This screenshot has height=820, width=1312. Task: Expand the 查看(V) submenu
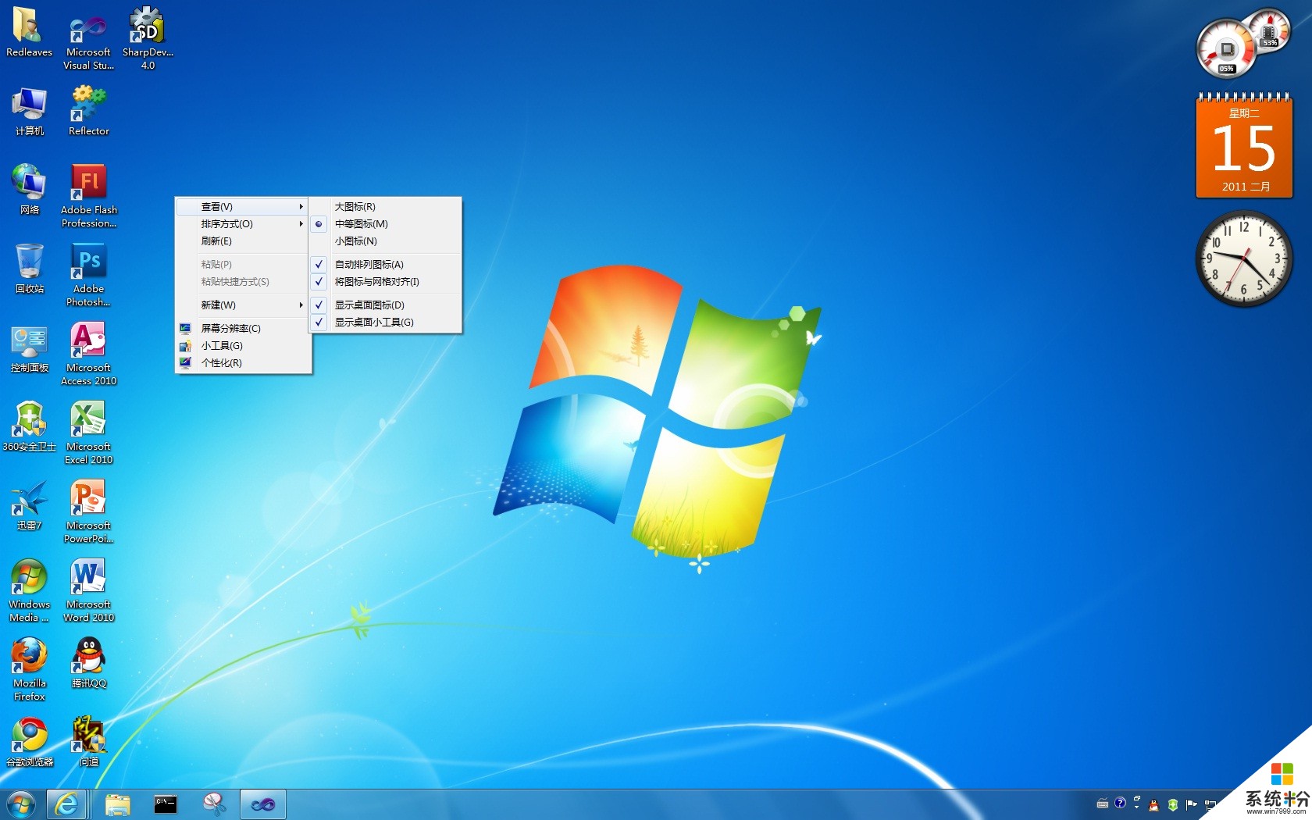click(x=242, y=207)
